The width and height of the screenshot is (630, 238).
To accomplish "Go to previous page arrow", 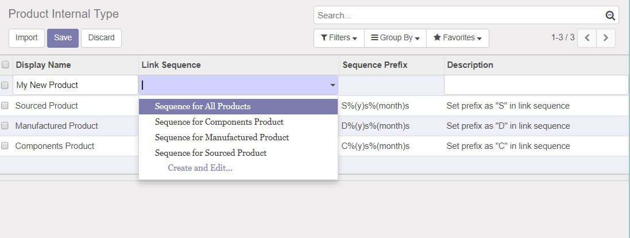I will 587,38.
